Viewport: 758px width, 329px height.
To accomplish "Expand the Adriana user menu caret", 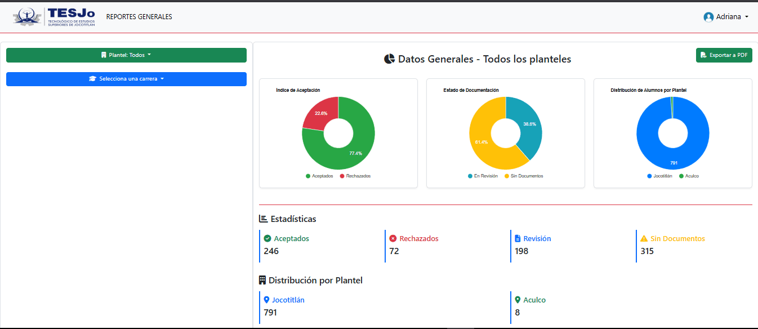I will point(747,17).
